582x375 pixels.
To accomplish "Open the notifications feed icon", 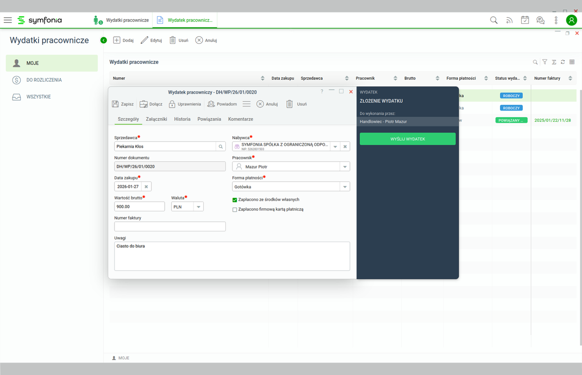I will tap(509, 20).
